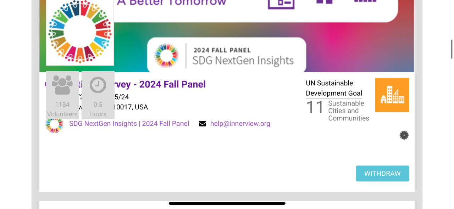Click the "SDG NextGen Insights" banner text
The height and width of the screenshot is (209, 454).
pos(243,61)
